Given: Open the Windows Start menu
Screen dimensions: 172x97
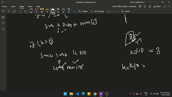Looking at the screenshot, I should click(65, 94).
